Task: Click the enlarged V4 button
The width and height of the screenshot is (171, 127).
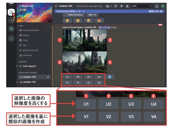Action: (154, 117)
